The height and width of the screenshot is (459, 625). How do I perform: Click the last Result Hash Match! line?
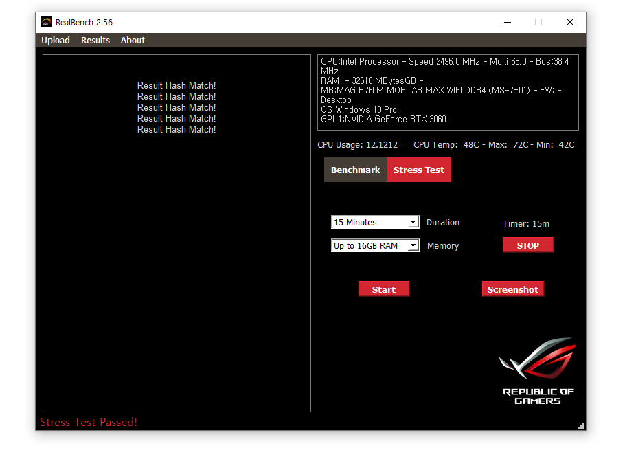[177, 130]
